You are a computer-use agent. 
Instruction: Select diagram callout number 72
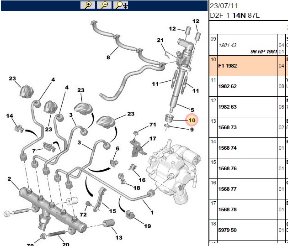click(x=83, y=215)
